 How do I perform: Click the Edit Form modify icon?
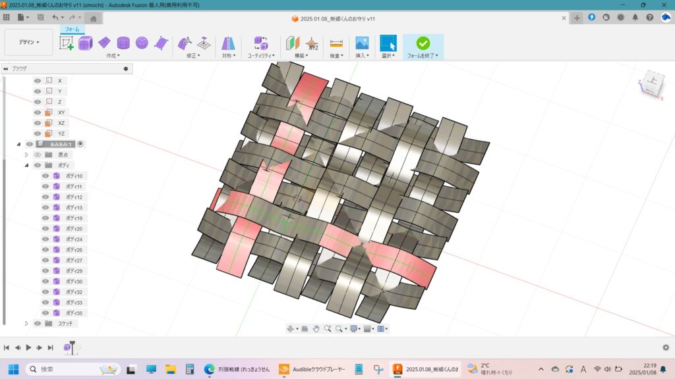pyautogui.click(x=185, y=43)
